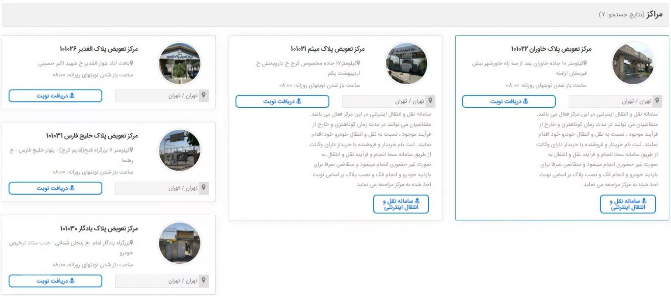The height and width of the screenshot is (296, 671).
Task: Click 'دریافت نوبت' for the Khavaran center
Action: (x=509, y=101)
